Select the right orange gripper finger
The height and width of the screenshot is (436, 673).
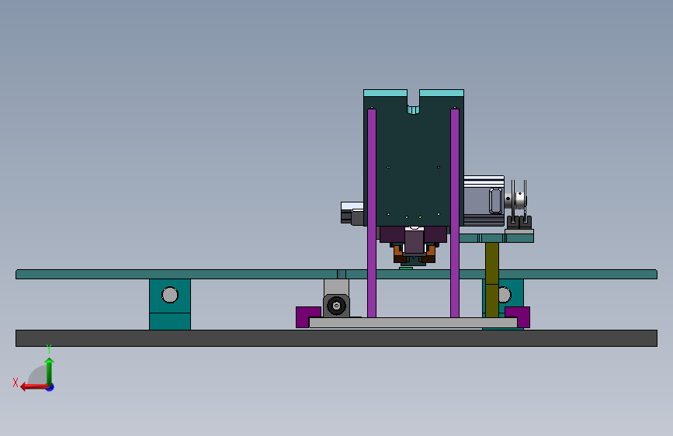point(429,253)
